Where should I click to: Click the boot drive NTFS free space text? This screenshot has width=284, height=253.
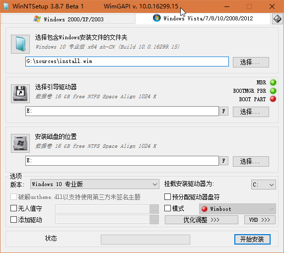pyautogui.click(x=96, y=96)
